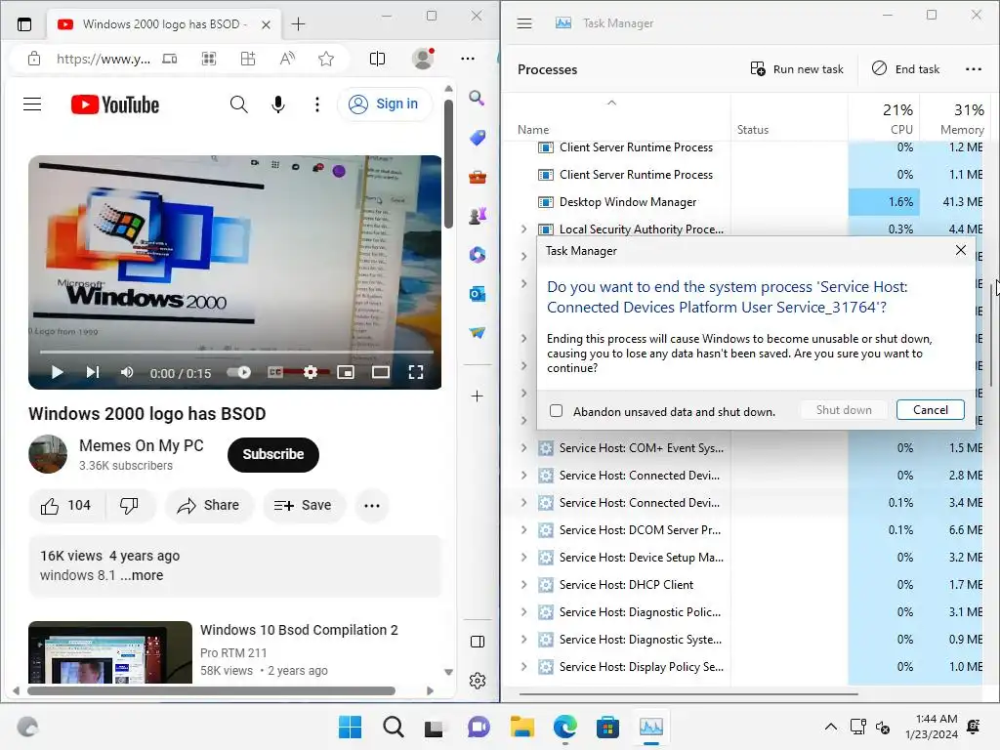
Task: Expand Service Host: Display Policy Service row
Action: click(x=523, y=667)
